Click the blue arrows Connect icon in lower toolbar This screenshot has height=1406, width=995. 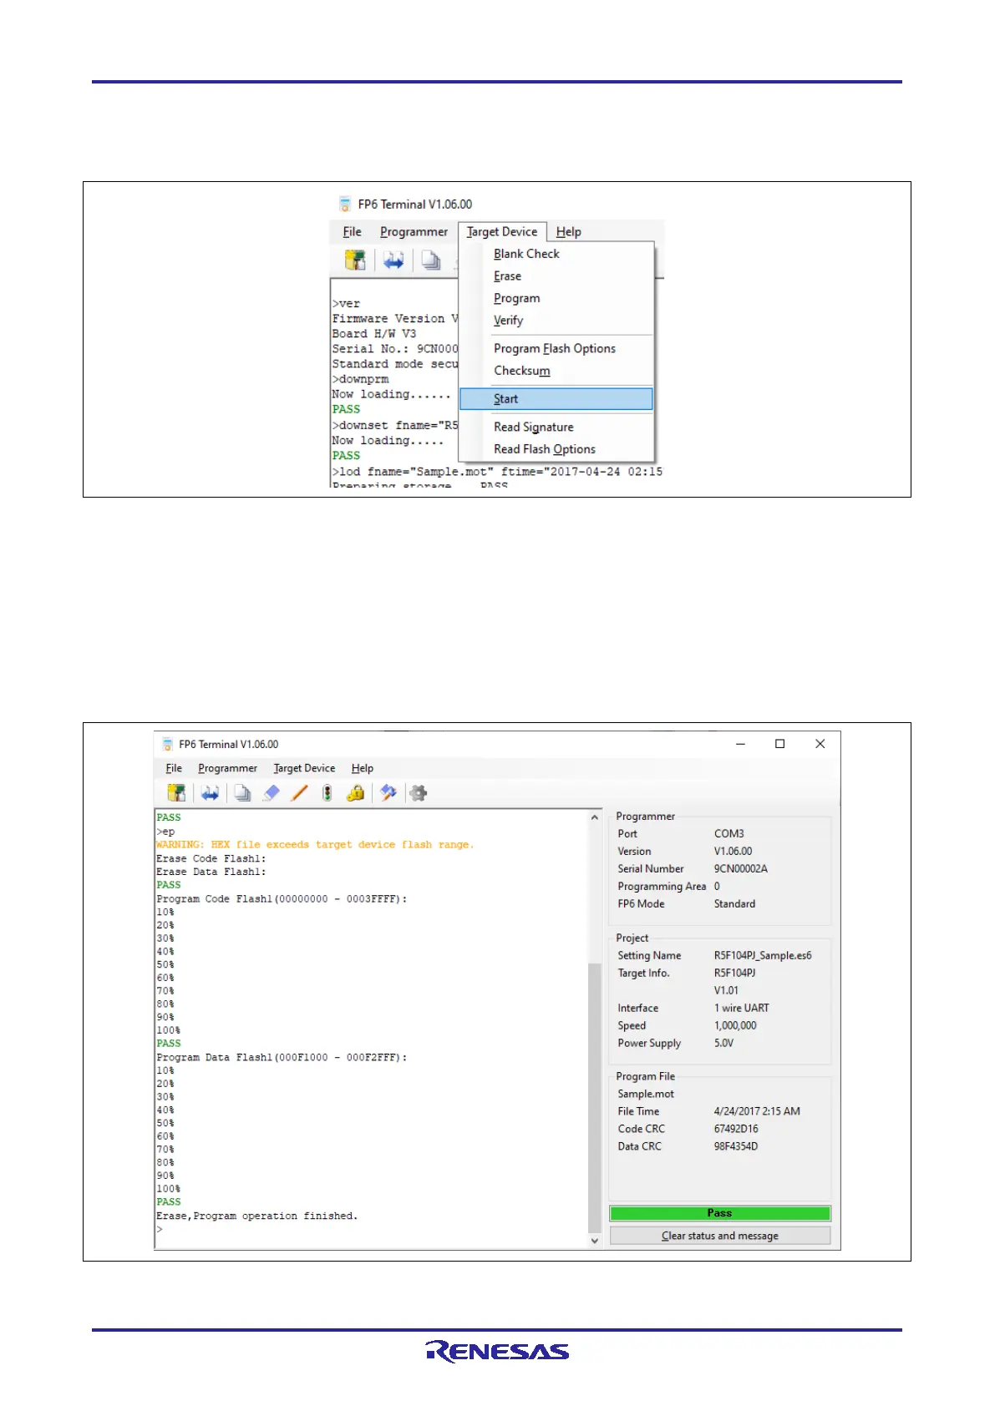(210, 793)
